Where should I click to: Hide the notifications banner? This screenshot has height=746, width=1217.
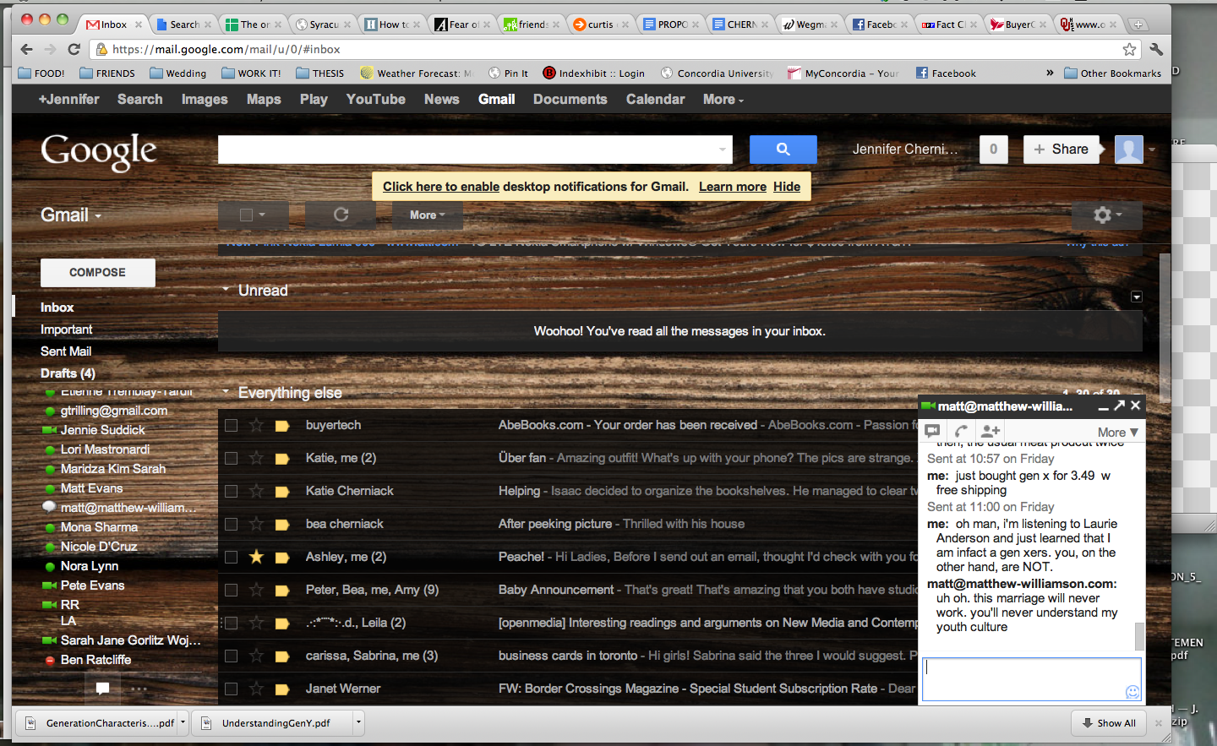coord(786,187)
